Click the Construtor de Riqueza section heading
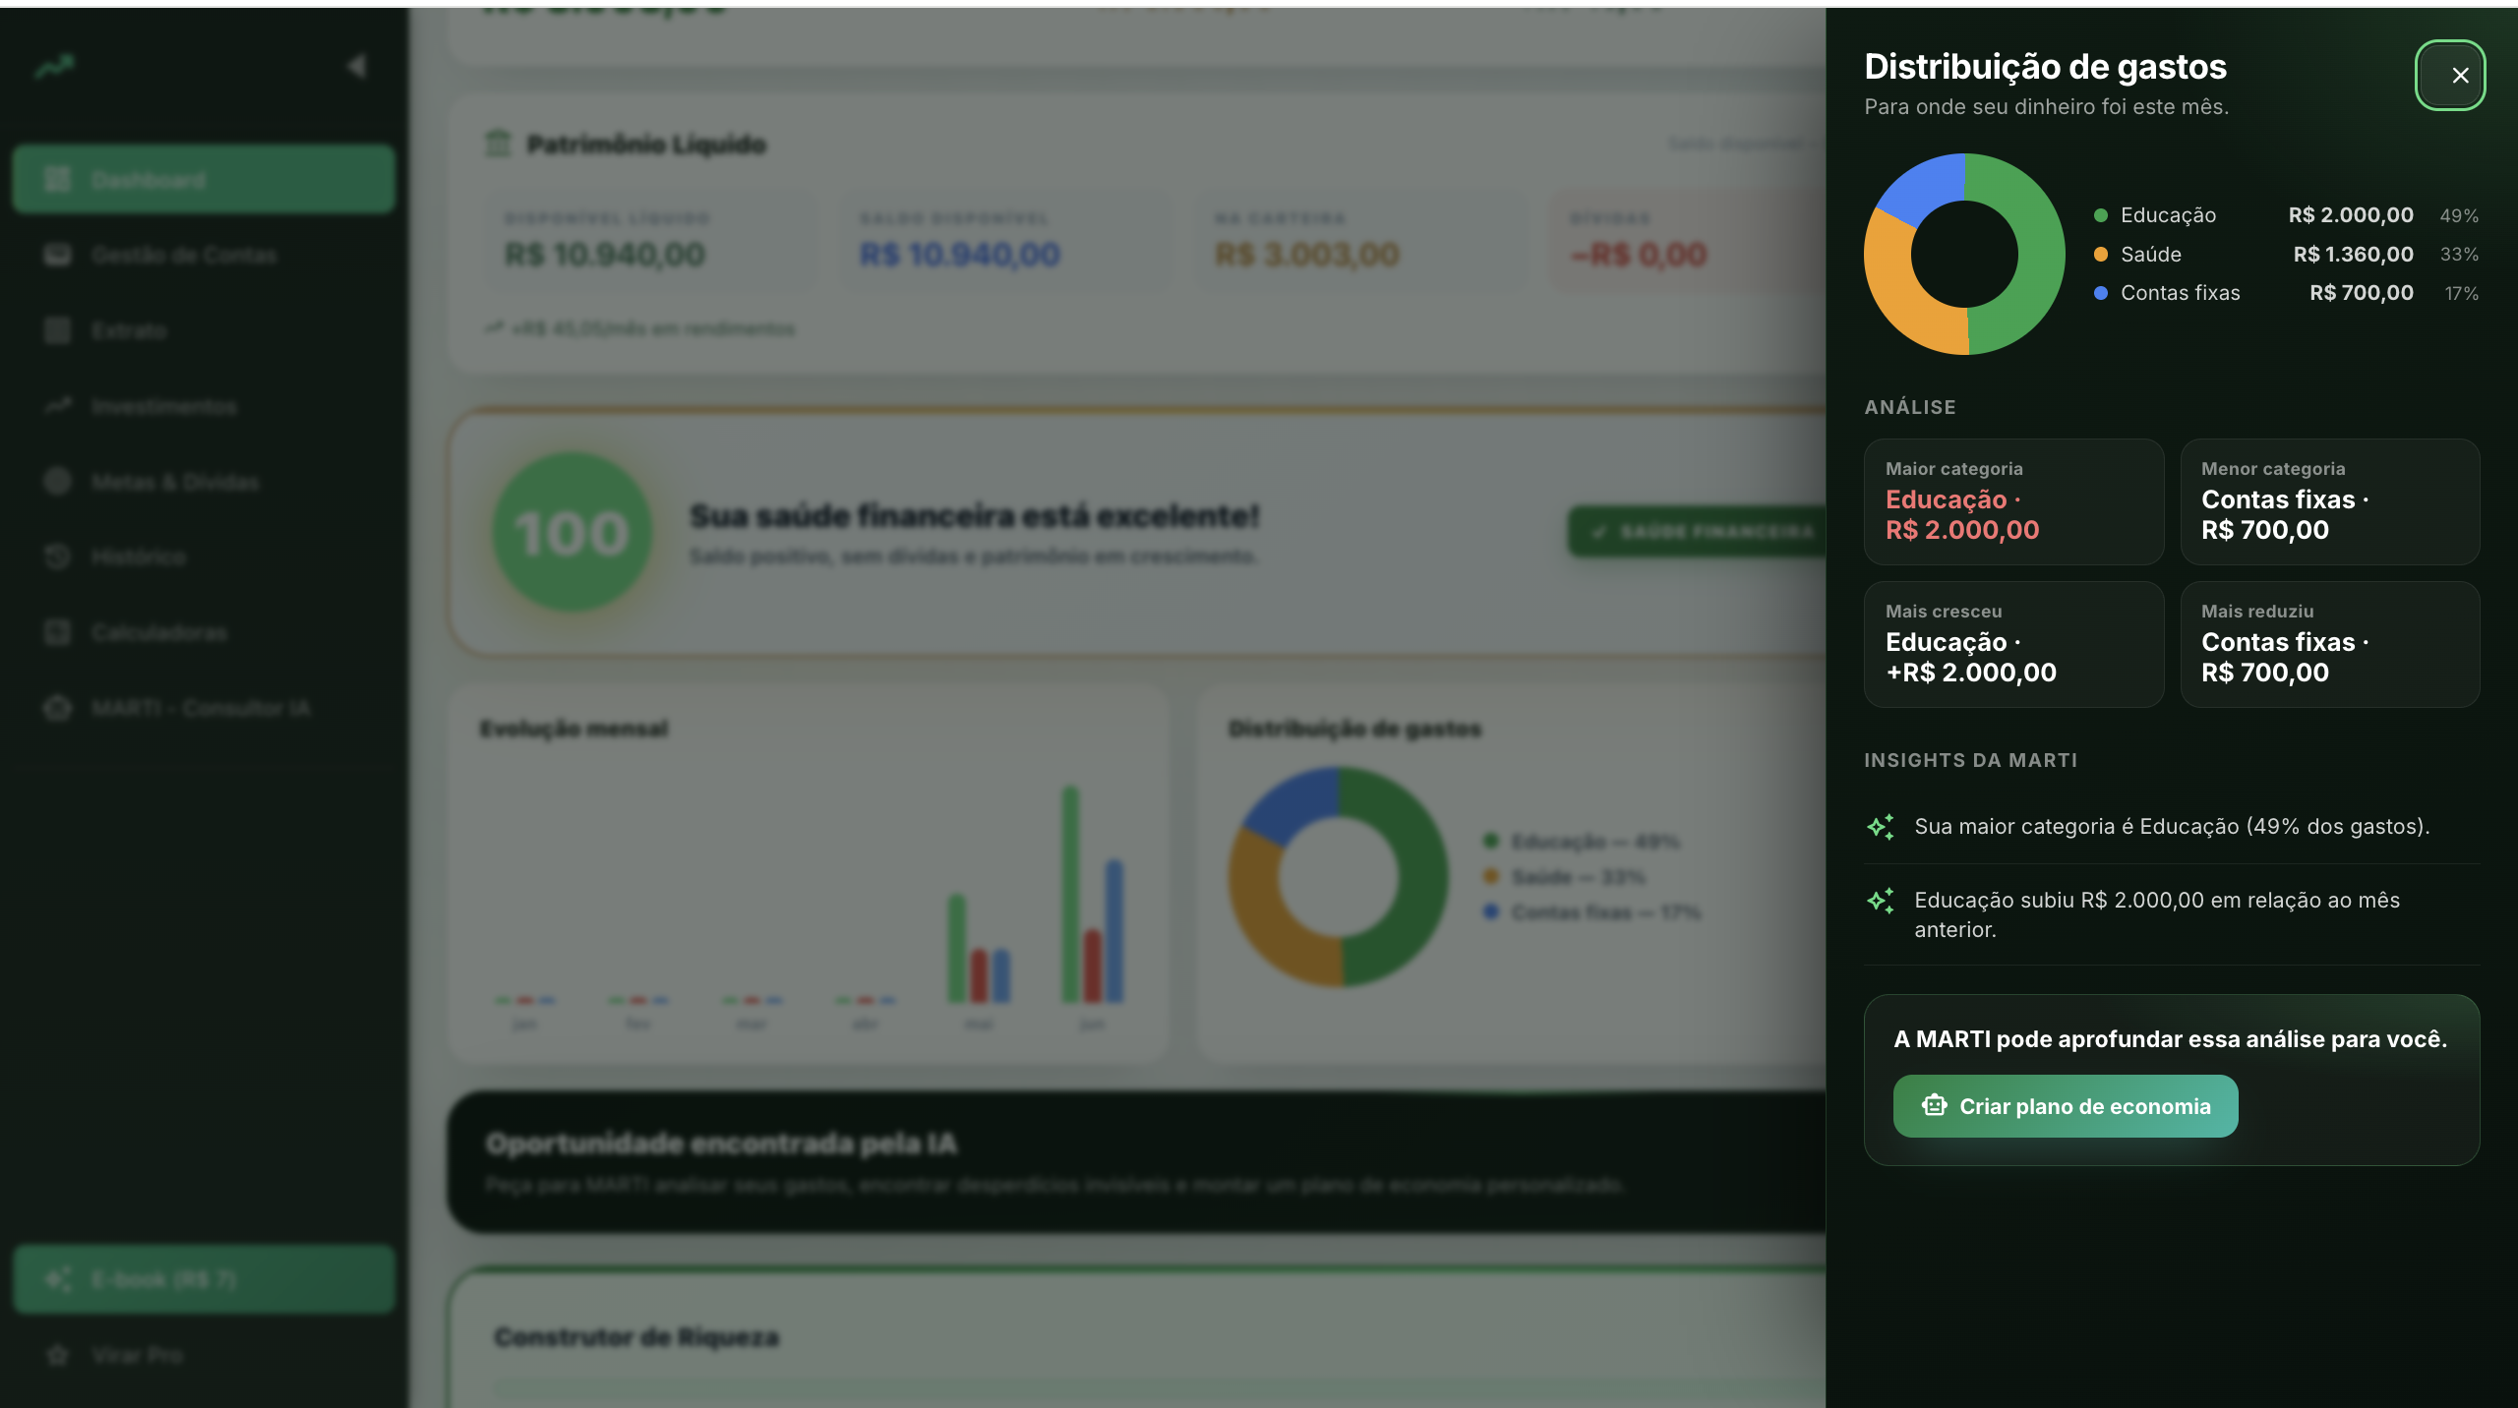Viewport: 2518px width, 1408px height. (x=636, y=1337)
